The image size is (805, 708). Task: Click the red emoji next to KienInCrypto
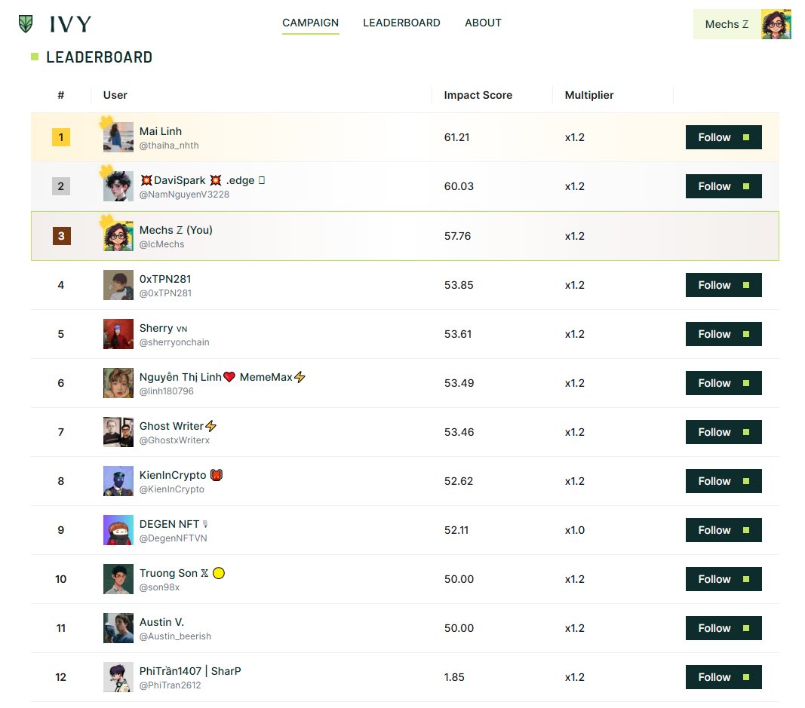[217, 475]
